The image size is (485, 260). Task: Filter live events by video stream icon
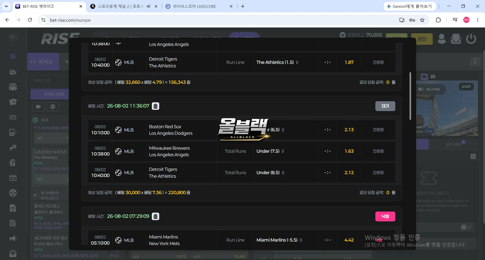[38, 107]
